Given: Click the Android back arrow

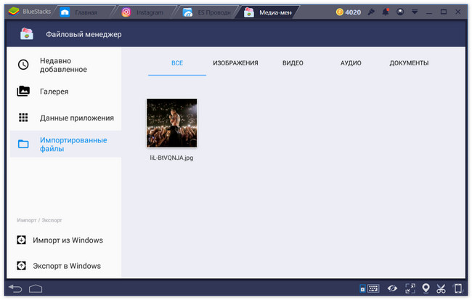Looking at the screenshot, I should point(15,288).
